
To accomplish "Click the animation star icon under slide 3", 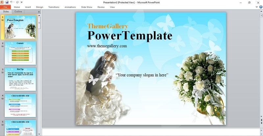I will tap(2, 73).
